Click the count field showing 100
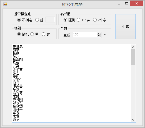 pyautogui.click(x=85, y=35)
